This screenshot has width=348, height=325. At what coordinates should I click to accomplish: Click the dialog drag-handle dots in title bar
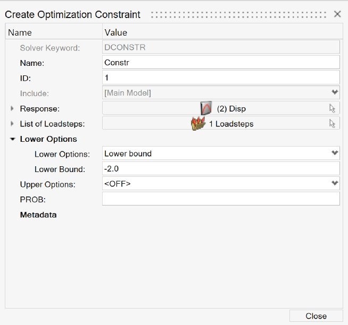(x=238, y=14)
